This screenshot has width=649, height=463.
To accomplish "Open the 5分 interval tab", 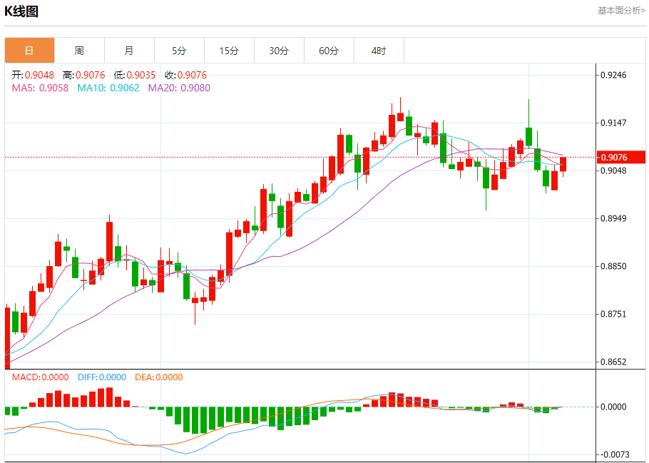I will tap(179, 51).
